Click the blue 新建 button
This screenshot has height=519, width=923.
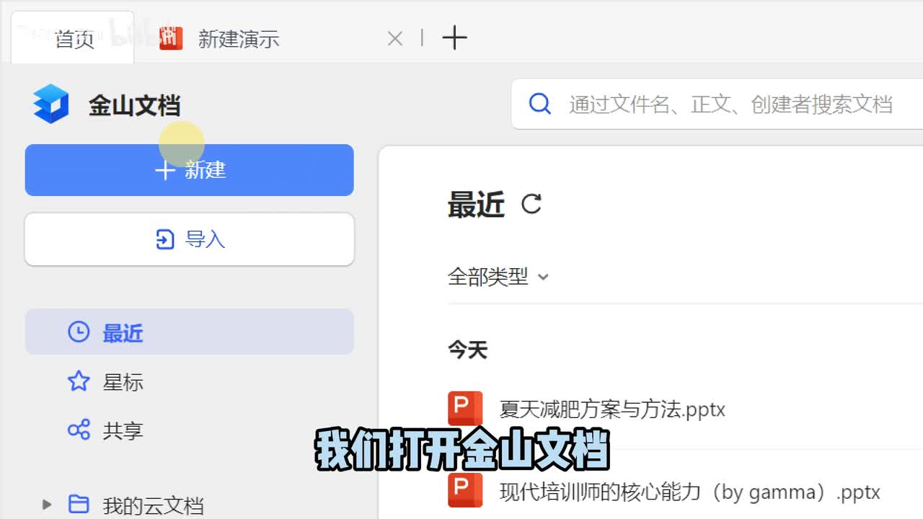[189, 170]
